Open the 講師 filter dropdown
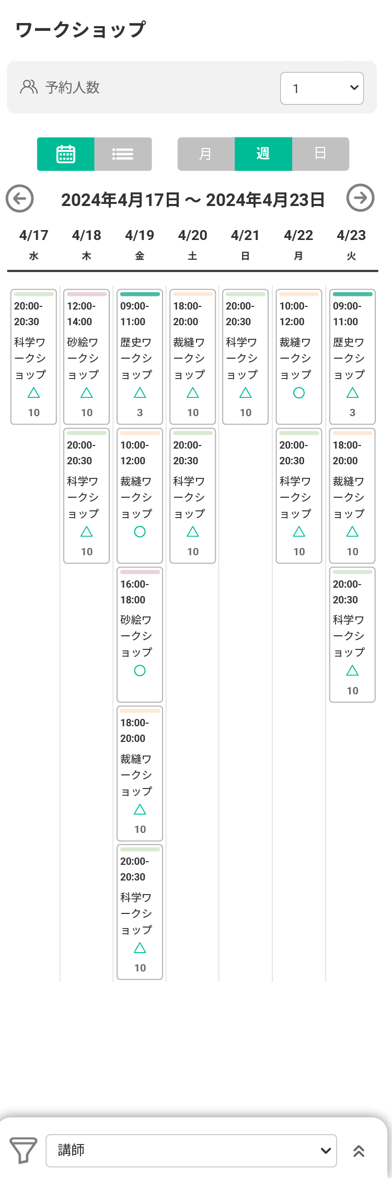This screenshot has width=392, height=1178. 191,1150
